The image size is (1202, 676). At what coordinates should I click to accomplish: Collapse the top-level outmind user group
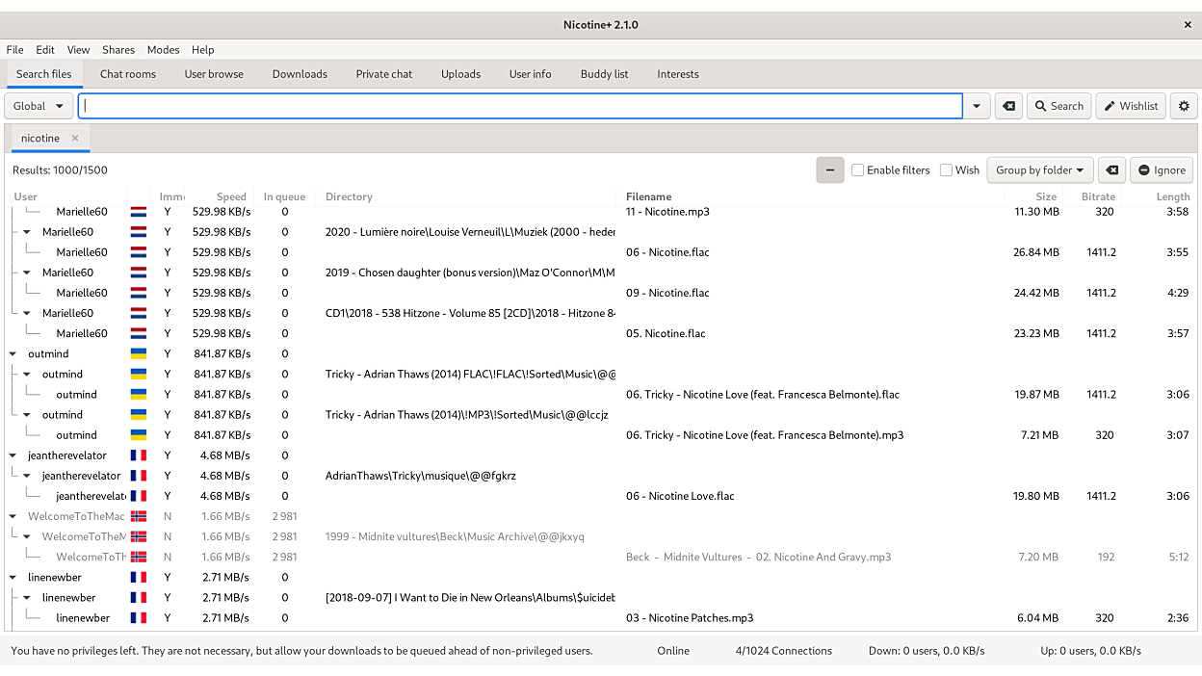coord(13,353)
